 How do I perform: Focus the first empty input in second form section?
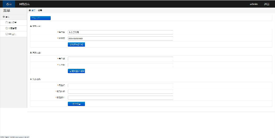tap(120, 59)
